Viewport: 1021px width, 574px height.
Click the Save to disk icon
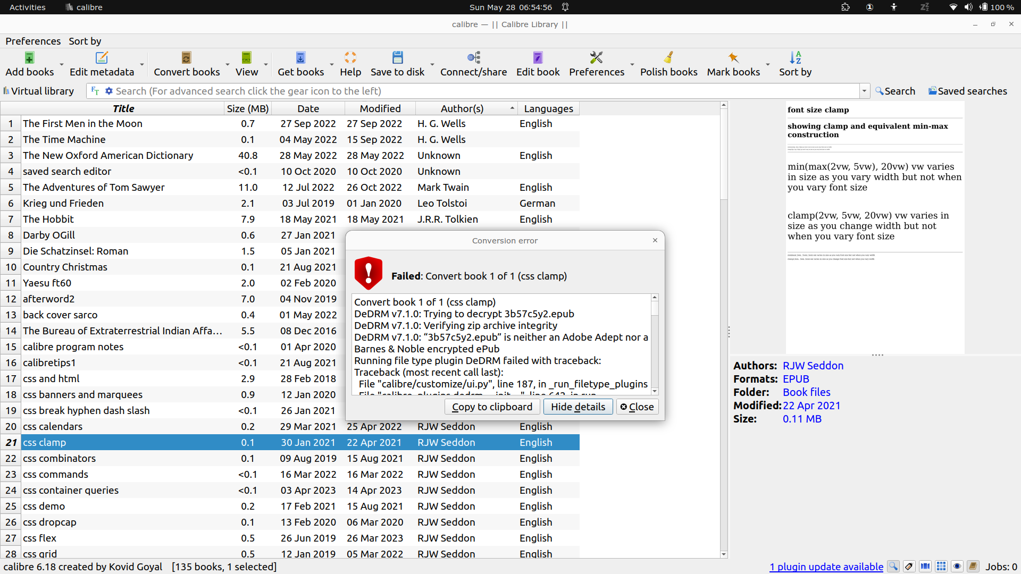(397, 58)
